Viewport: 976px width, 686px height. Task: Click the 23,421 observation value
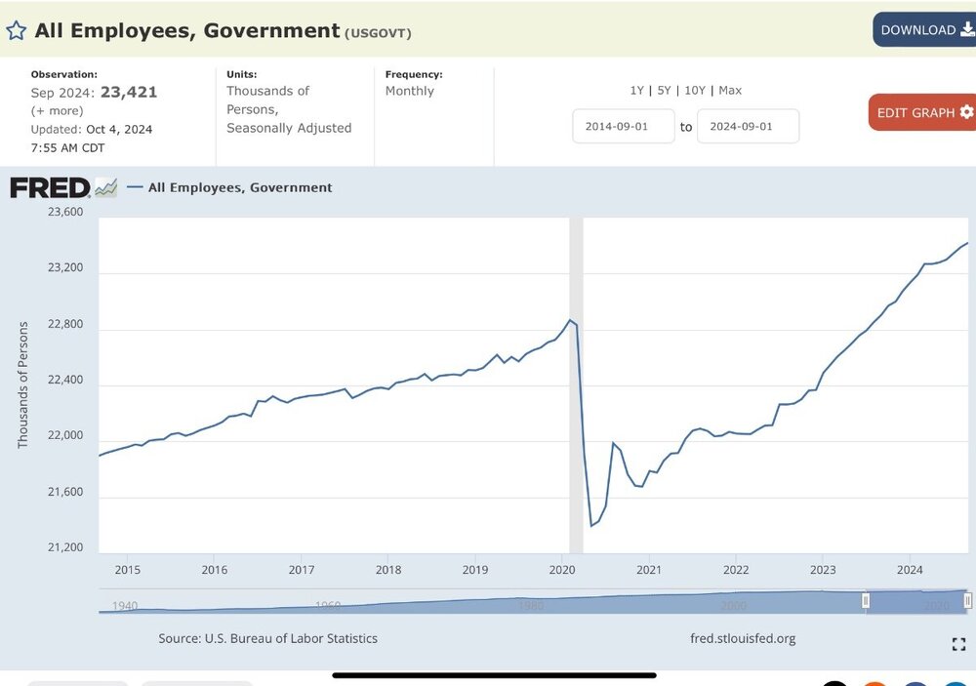[129, 92]
